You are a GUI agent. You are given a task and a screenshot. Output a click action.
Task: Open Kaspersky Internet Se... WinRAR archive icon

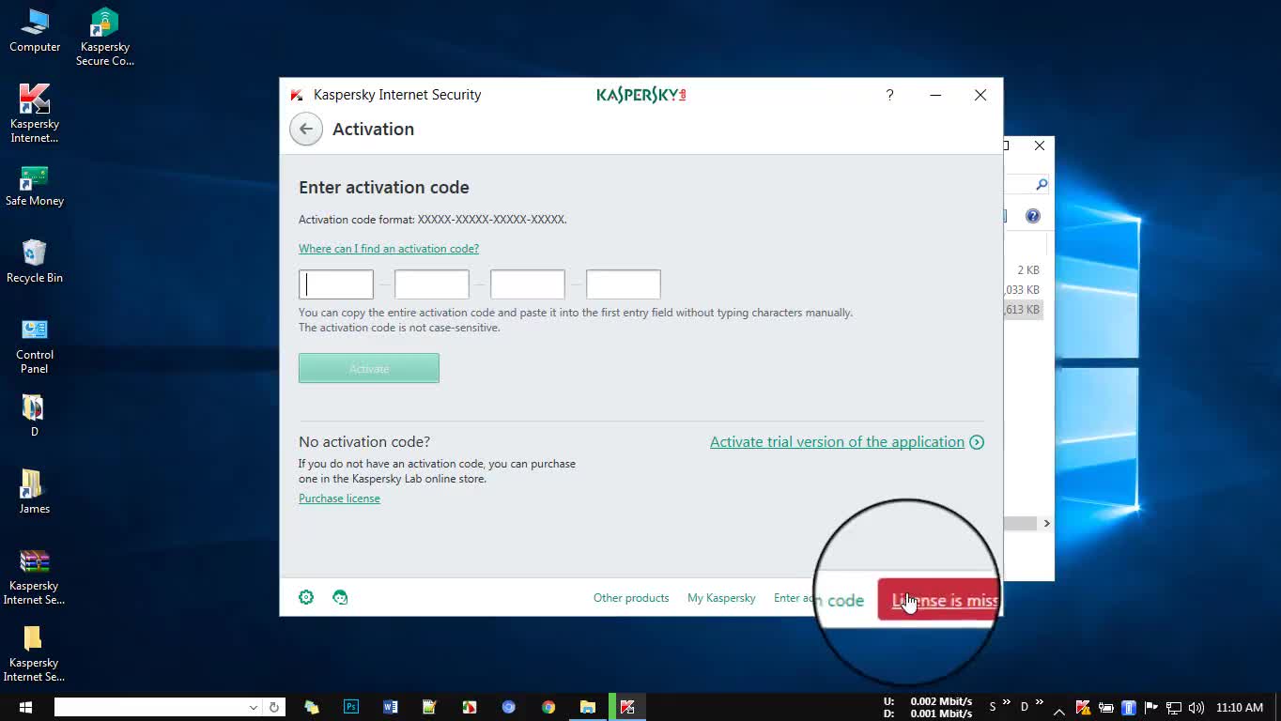point(35,576)
